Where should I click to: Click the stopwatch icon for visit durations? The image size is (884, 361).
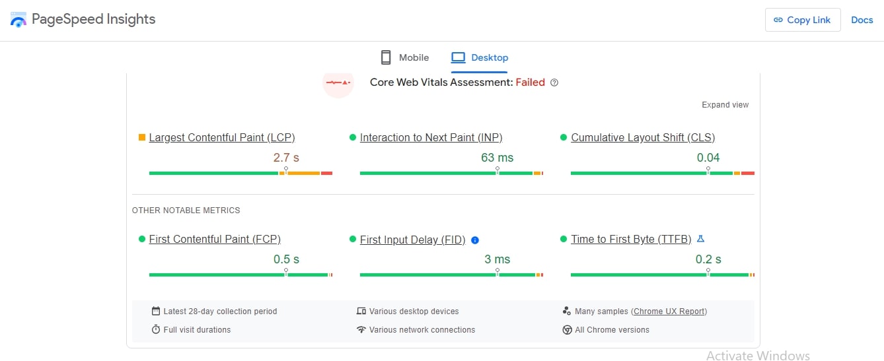click(x=156, y=329)
